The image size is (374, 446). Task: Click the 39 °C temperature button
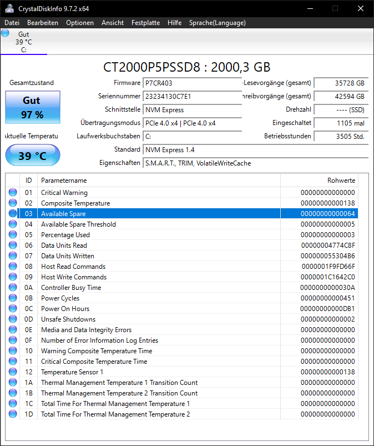click(x=33, y=156)
